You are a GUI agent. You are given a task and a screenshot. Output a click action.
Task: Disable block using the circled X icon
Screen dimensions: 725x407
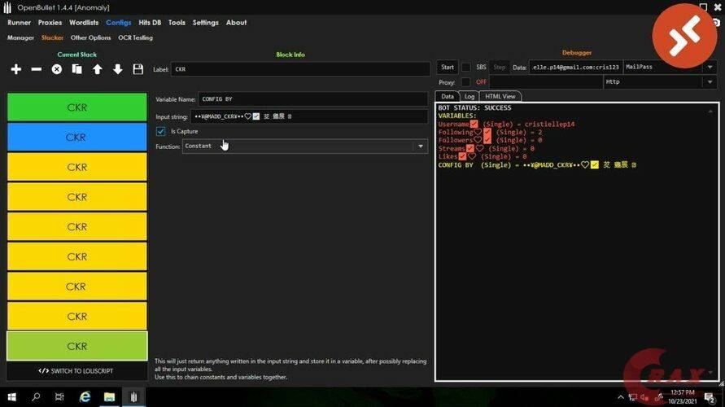pos(56,69)
